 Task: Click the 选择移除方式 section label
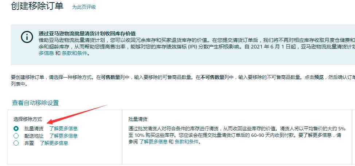[x=28, y=119]
